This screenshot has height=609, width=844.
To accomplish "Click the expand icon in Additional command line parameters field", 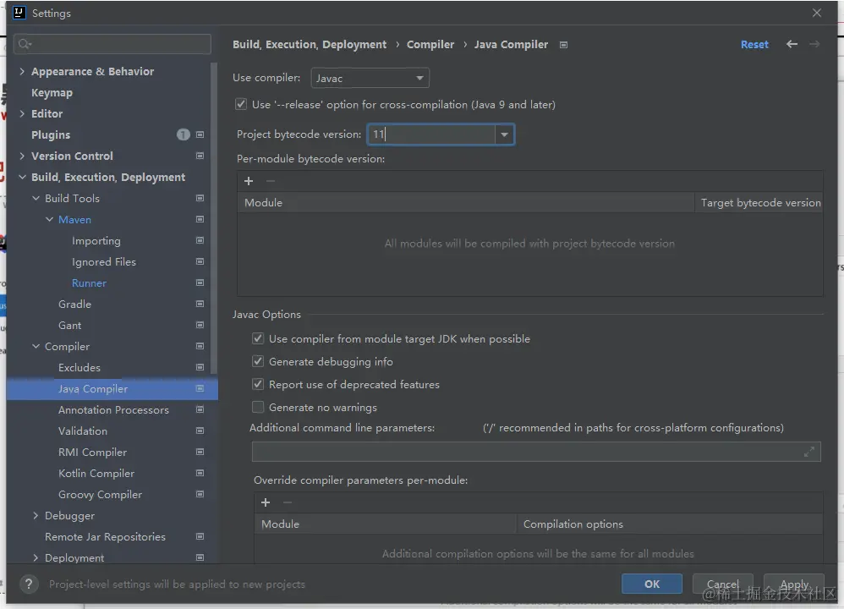I will pyautogui.click(x=810, y=452).
